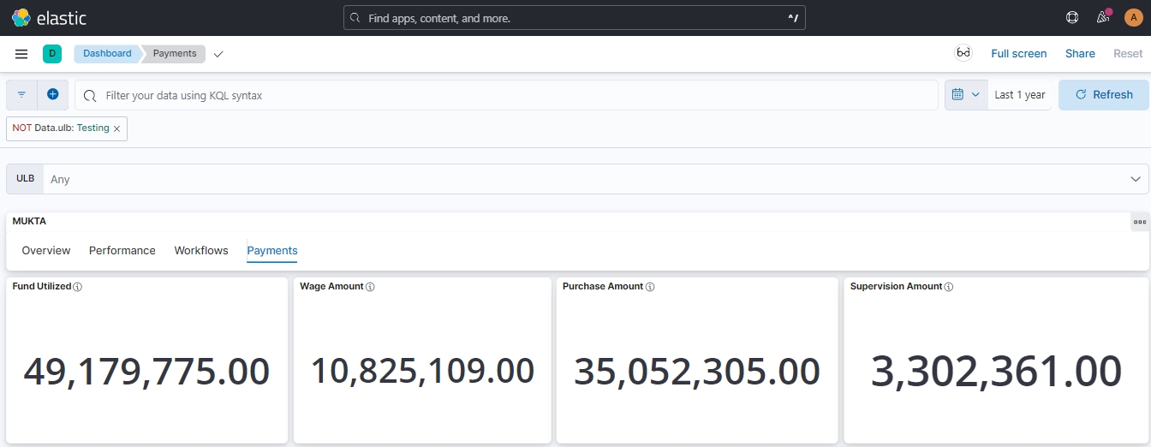
Task: Open the calendar quick date menu
Action: (x=965, y=95)
